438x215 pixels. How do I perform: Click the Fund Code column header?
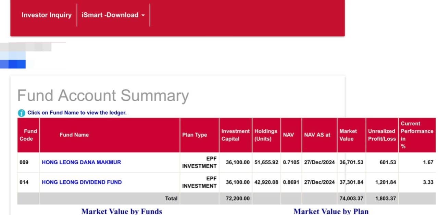(28, 135)
